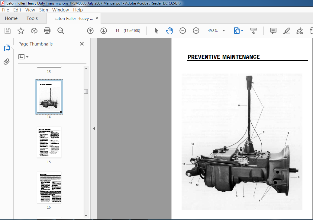Zoom out with the minus icon
Image resolution: width=313 pixels, height=220 pixels.
click(x=183, y=31)
